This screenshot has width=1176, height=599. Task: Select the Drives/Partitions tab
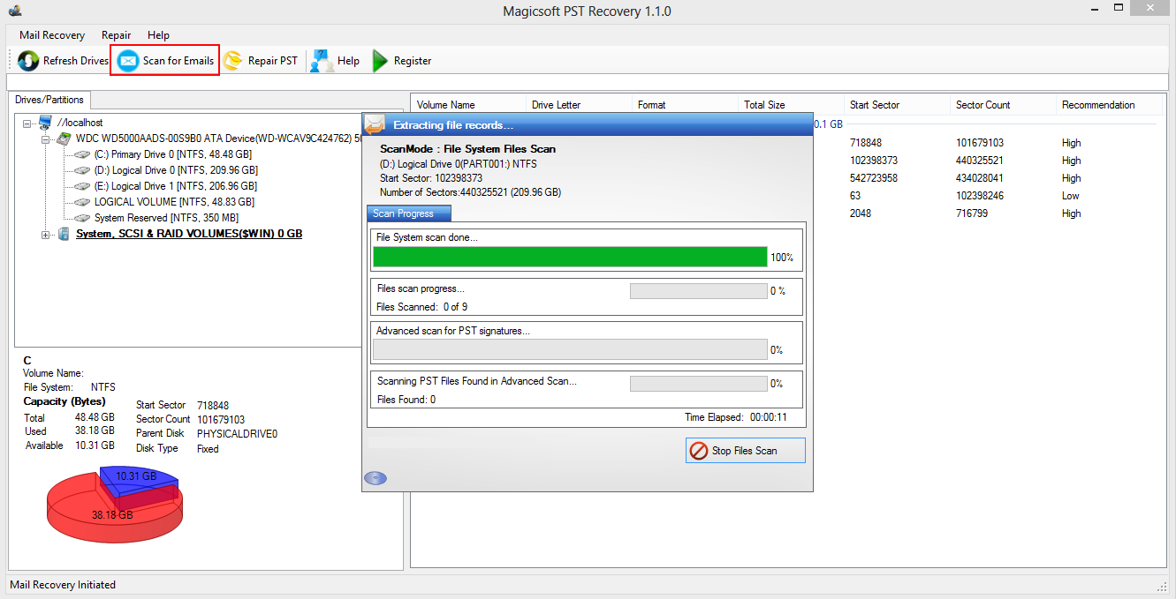click(x=49, y=100)
